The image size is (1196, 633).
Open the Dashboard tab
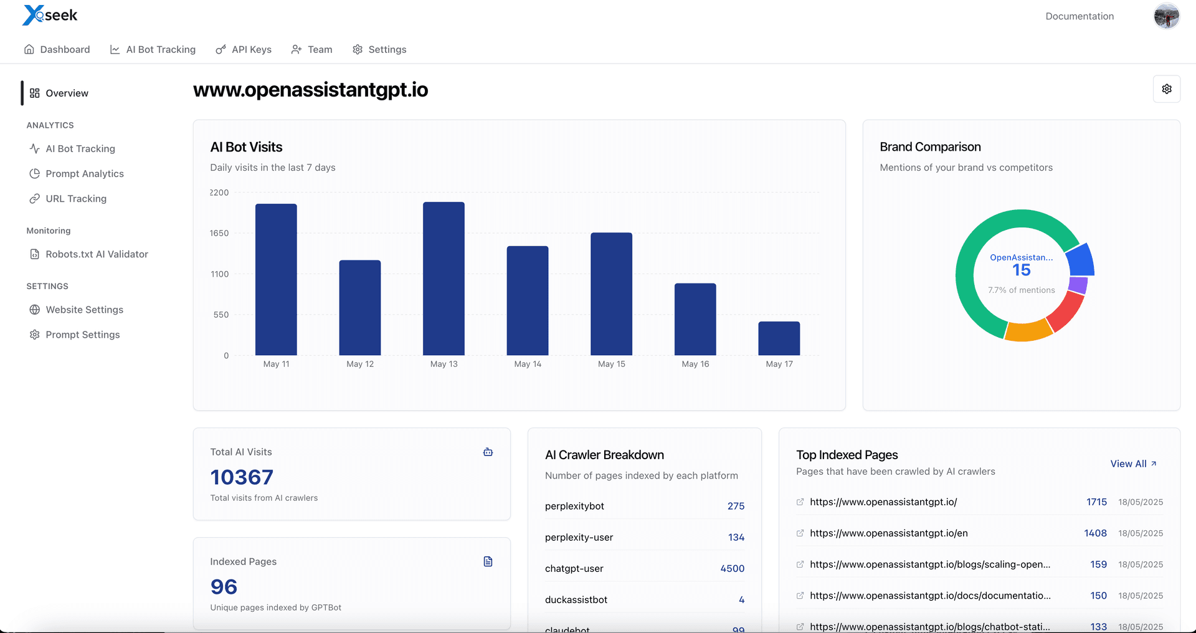tap(57, 49)
